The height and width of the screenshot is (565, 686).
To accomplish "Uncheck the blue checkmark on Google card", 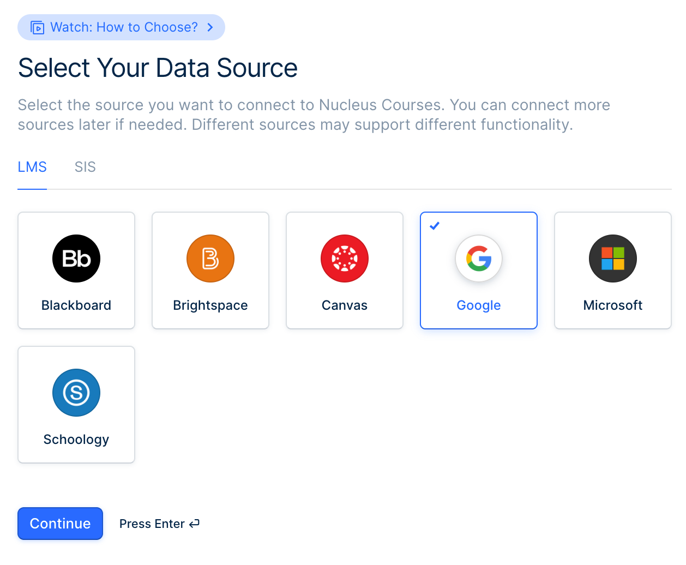I will (435, 226).
